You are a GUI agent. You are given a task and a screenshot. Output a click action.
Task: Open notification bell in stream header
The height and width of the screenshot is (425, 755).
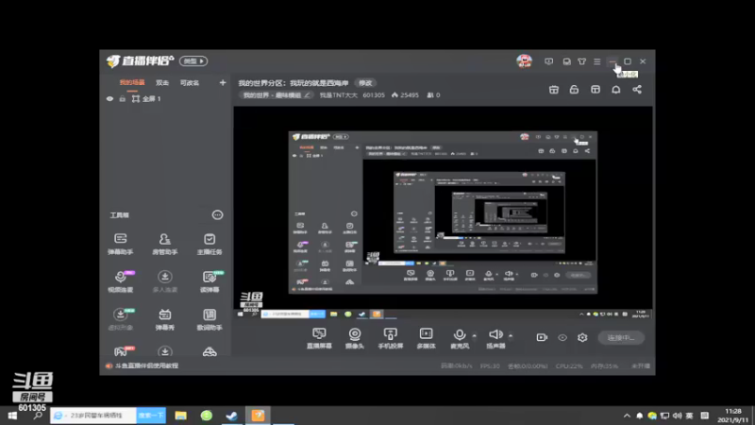tap(616, 90)
